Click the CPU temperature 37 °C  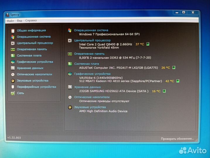point(140,44)
